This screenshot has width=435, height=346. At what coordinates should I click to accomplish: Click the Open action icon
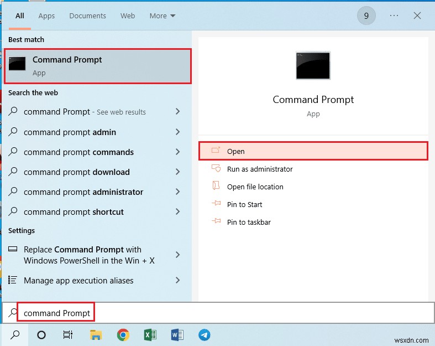coord(216,151)
